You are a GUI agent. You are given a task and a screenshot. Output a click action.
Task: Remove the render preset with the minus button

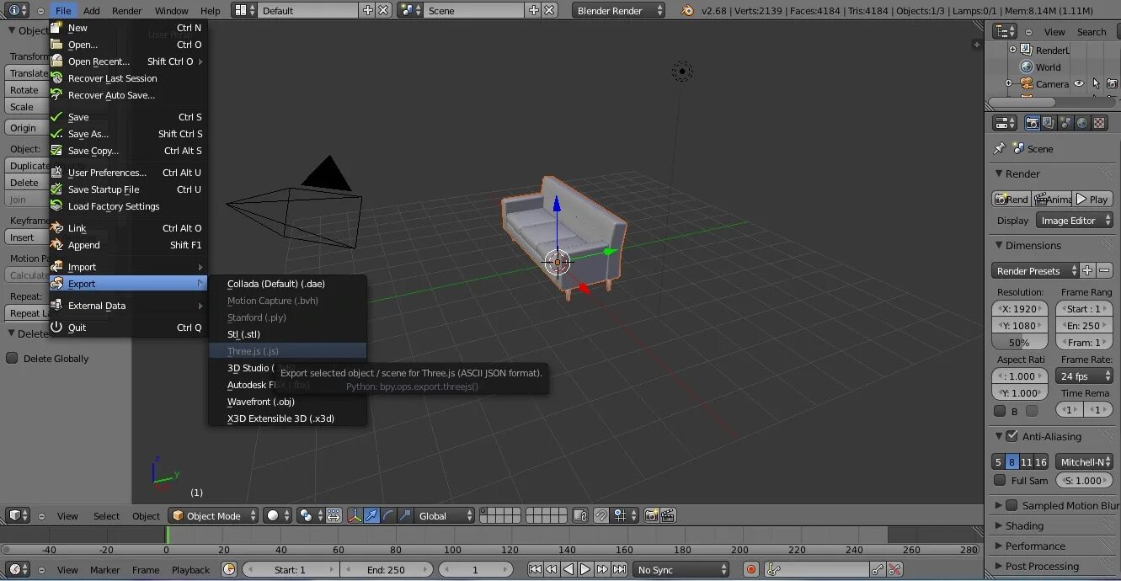click(1104, 270)
